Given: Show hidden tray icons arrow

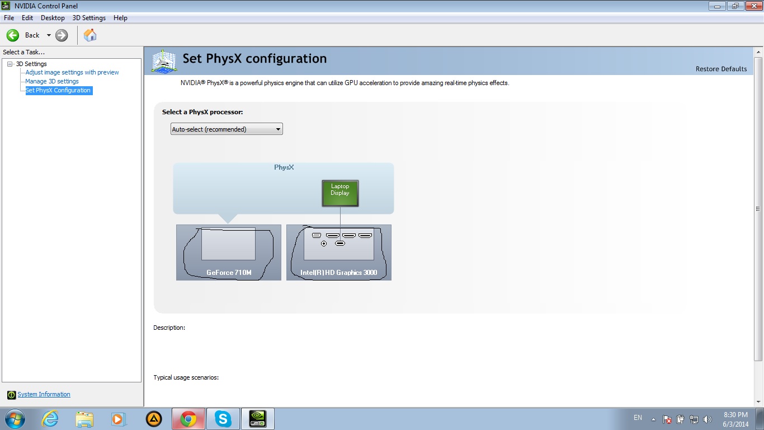Looking at the screenshot, I should pos(653,419).
